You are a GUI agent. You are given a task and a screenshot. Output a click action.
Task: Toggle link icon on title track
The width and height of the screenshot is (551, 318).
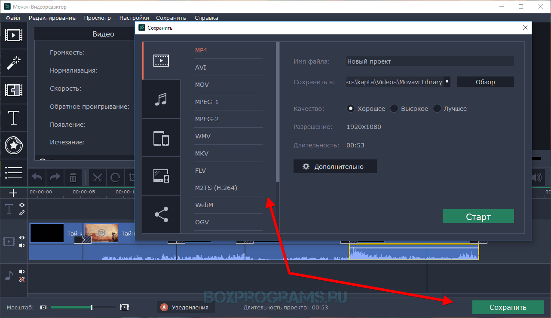(22, 213)
